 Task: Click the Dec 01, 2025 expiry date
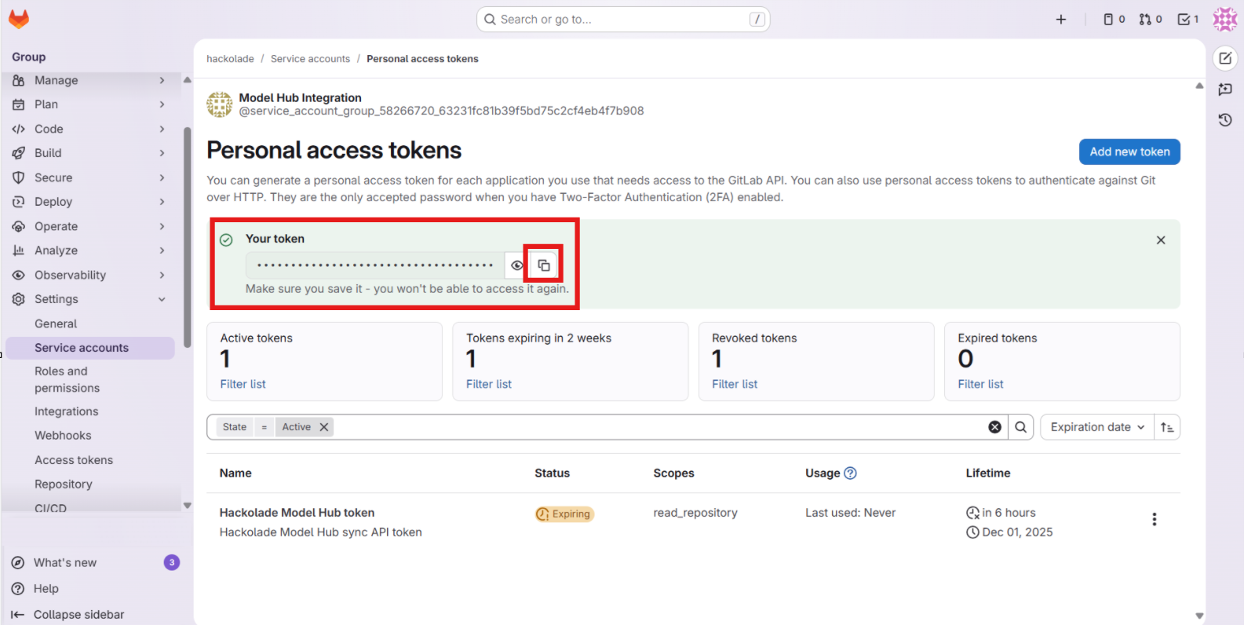point(1017,532)
